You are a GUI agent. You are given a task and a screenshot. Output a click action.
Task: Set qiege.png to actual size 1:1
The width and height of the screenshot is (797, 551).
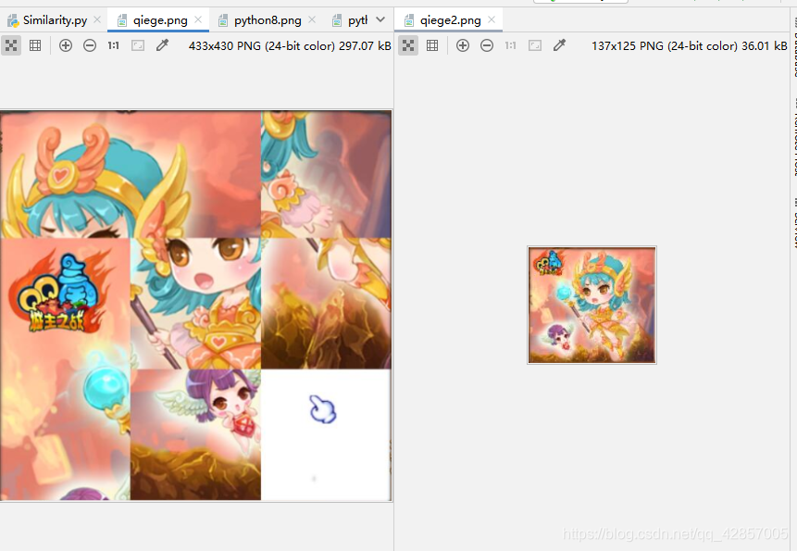coord(113,45)
